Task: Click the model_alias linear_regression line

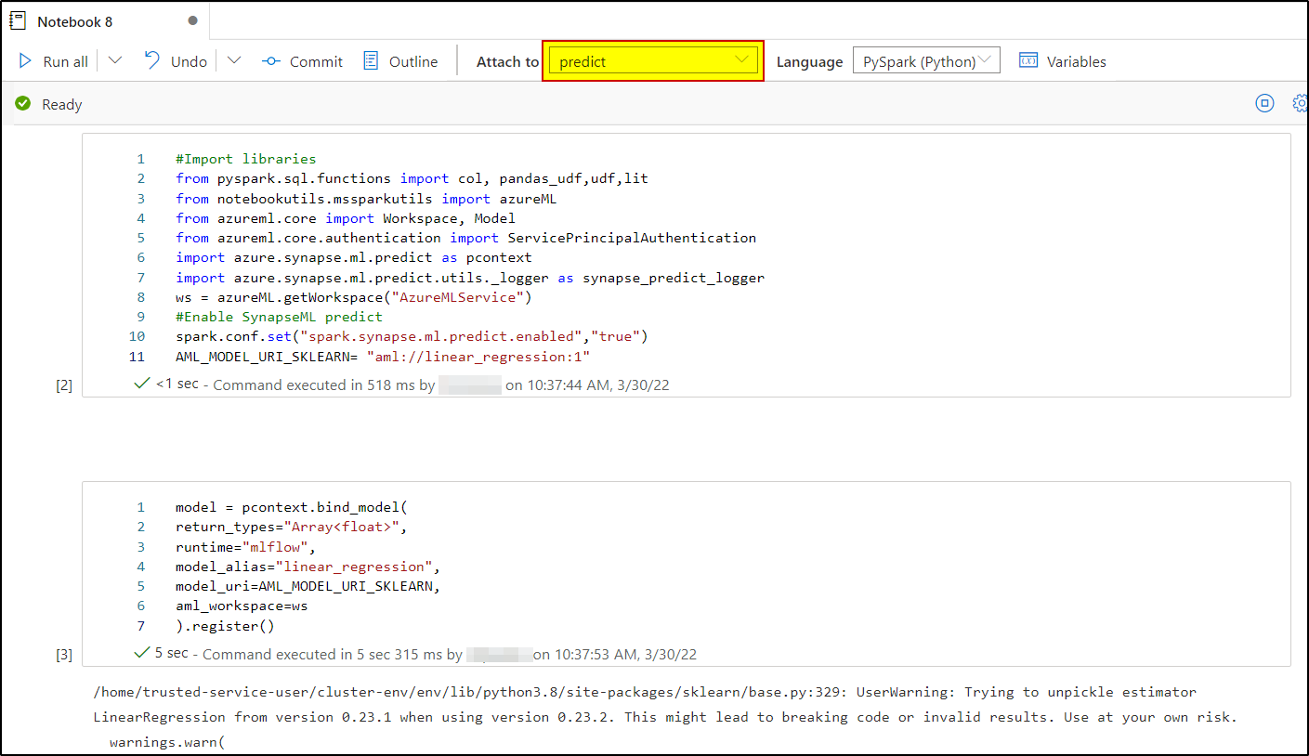Action: point(307,567)
